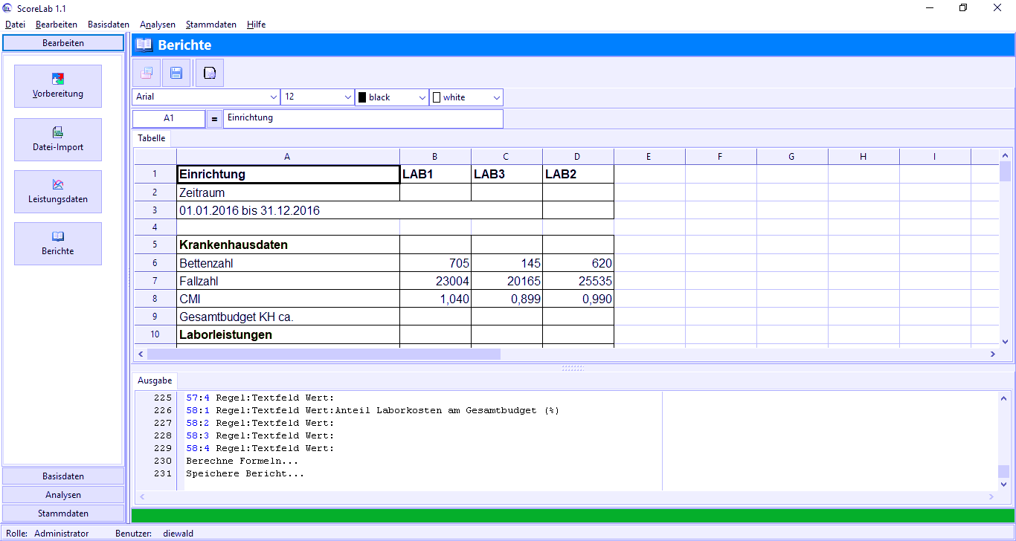Print the current report

[x=146, y=72]
